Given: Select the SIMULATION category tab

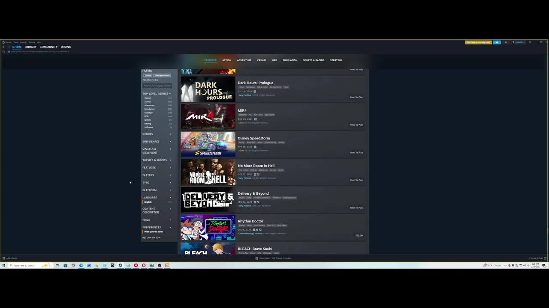Looking at the screenshot, I should 290,60.
